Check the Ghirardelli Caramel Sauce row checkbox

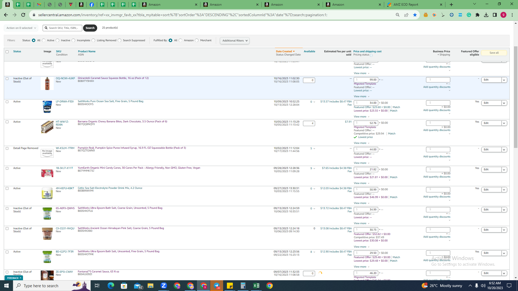(7, 79)
